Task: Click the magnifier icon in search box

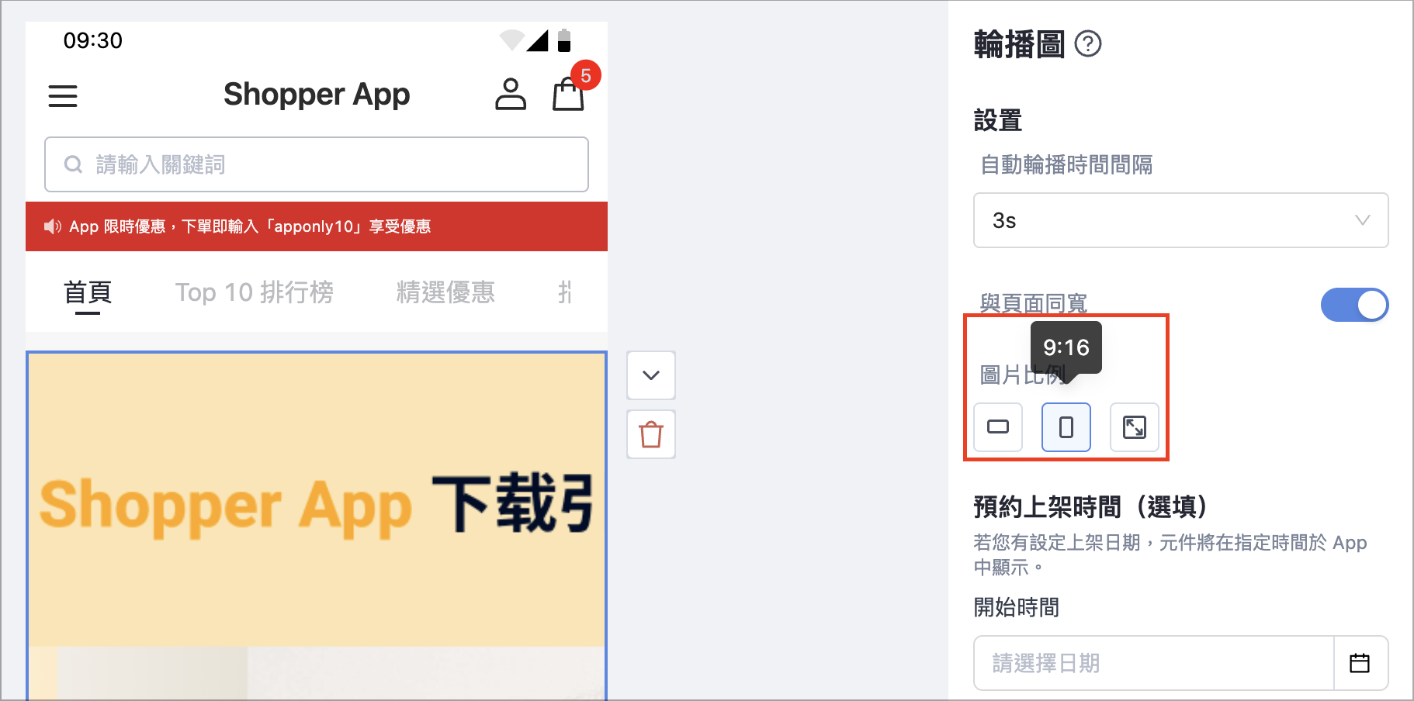Action: coord(73,164)
